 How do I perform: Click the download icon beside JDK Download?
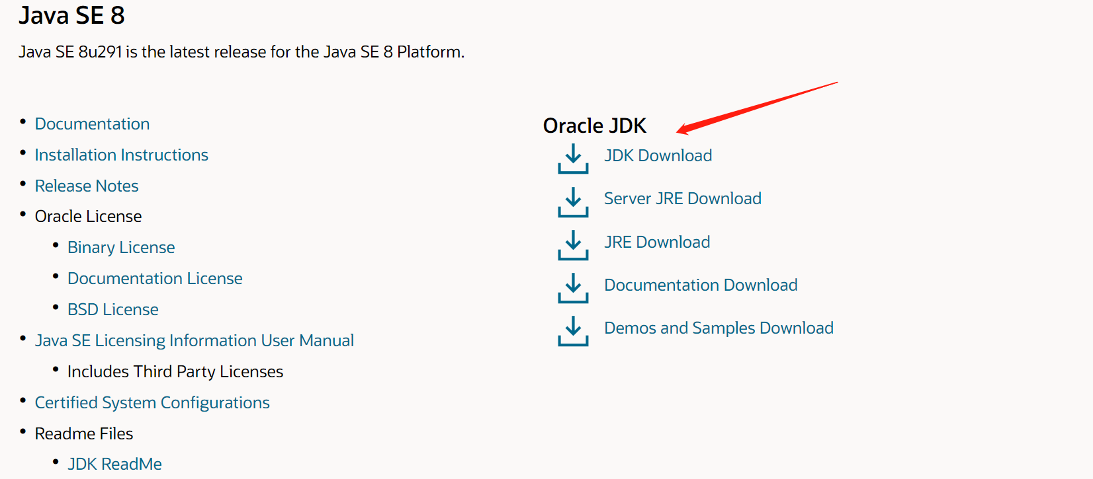click(573, 159)
